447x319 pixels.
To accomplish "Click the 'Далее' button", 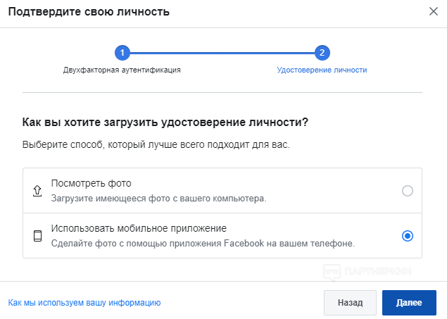I will 409,303.
